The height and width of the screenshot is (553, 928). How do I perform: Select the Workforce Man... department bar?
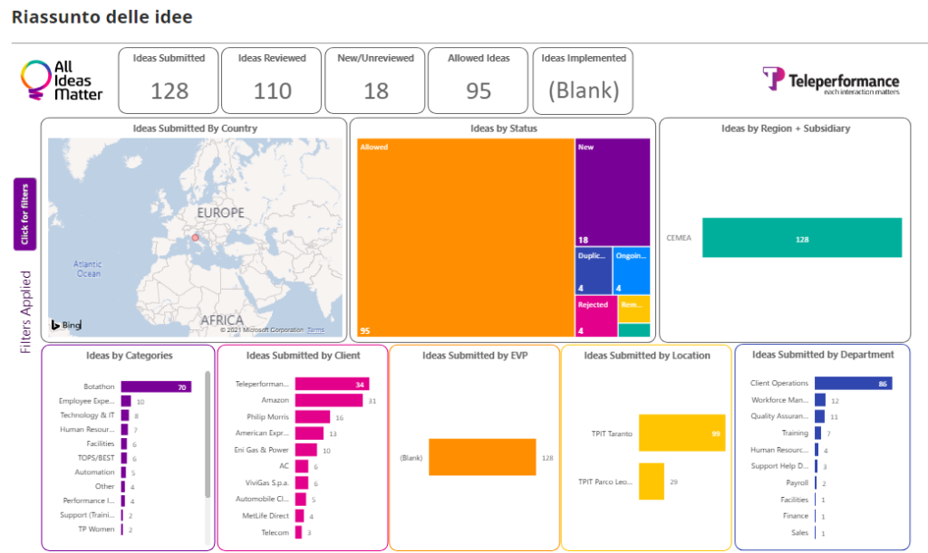point(820,400)
